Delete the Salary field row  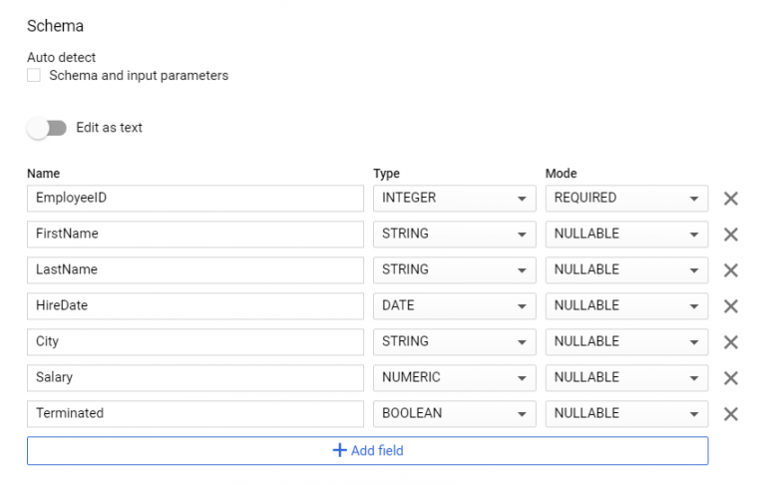730,378
